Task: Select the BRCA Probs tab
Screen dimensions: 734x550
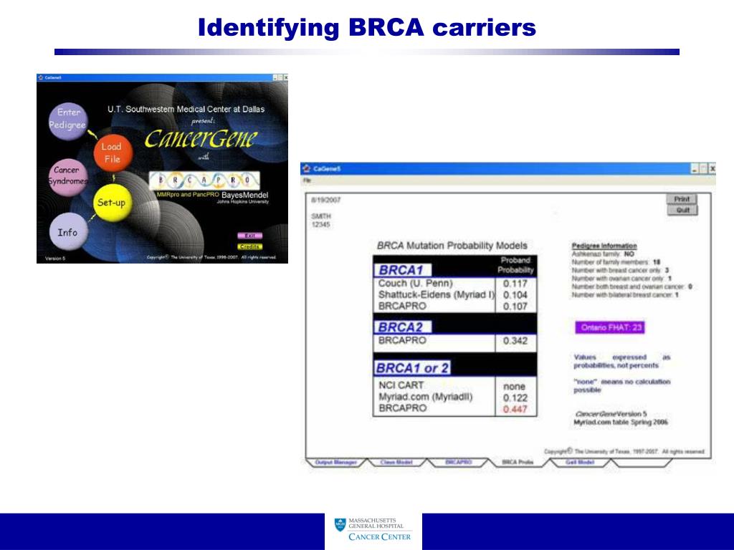Action: click(518, 462)
